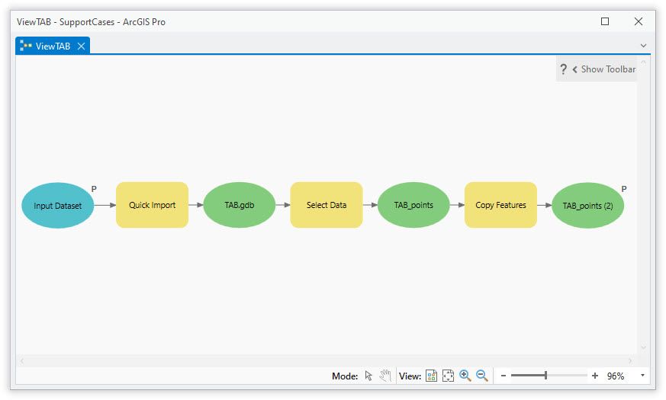Open the view tabs overflow chevron
The image size is (666, 400).
pos(643,46)
